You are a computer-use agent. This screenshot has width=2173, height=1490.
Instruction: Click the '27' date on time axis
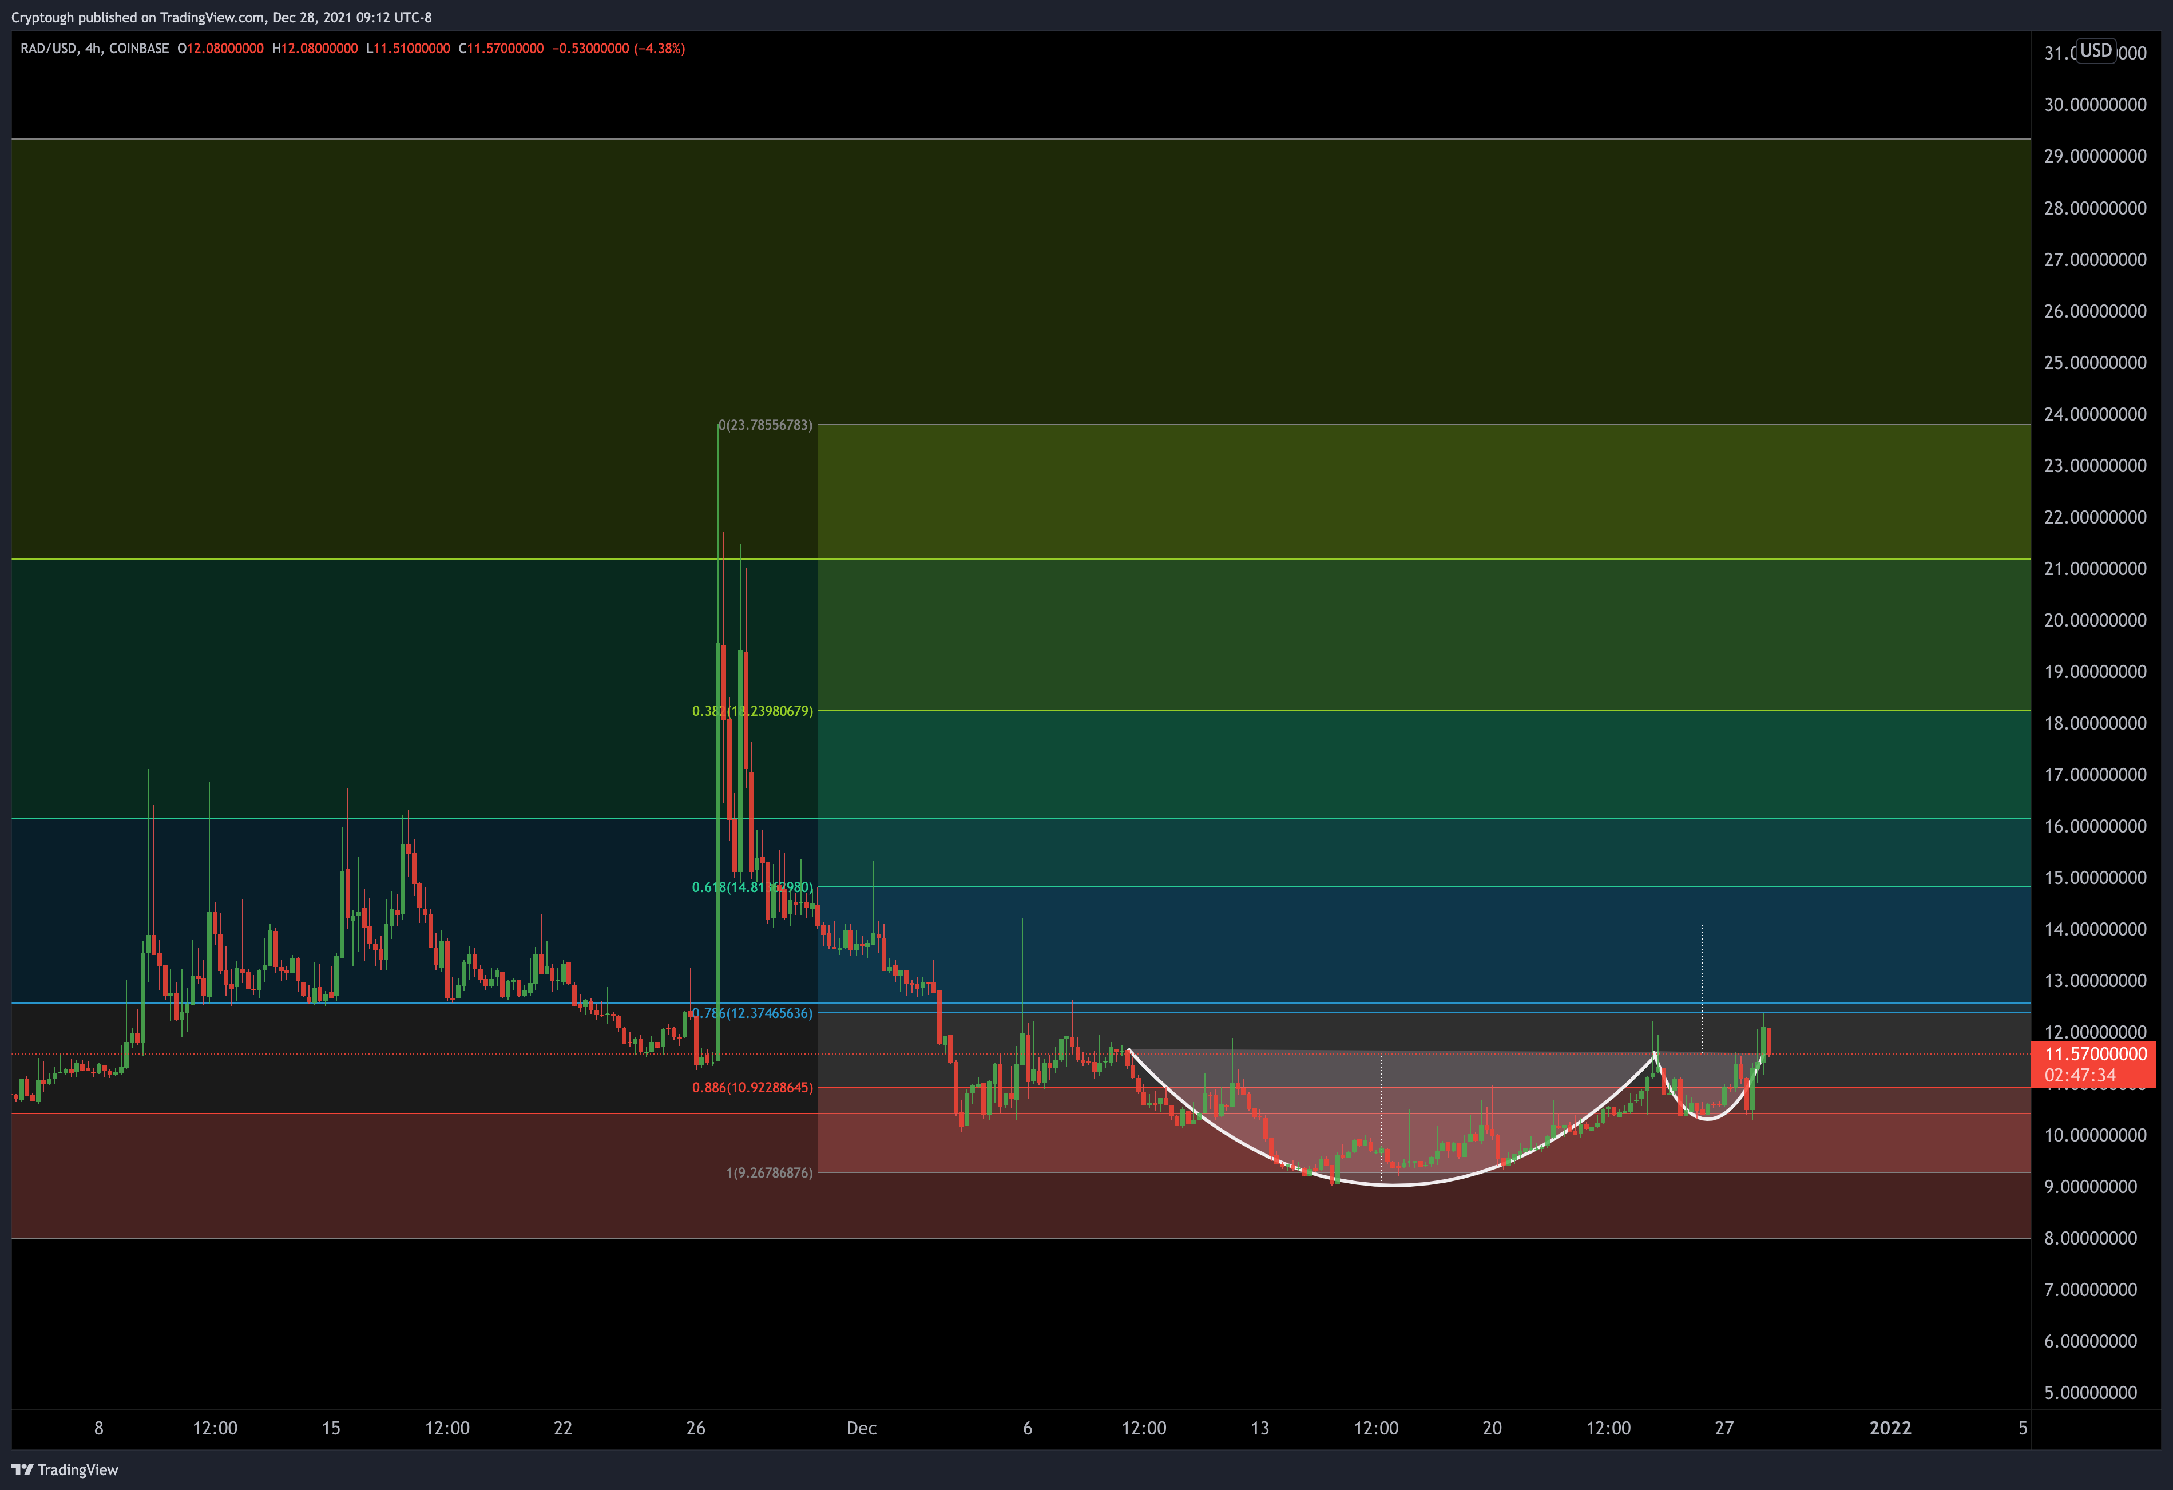coord(1724,1428)
